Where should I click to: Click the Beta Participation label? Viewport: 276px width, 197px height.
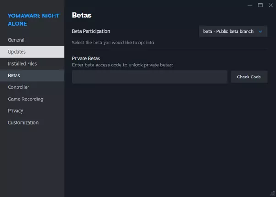tap(91, 31)
